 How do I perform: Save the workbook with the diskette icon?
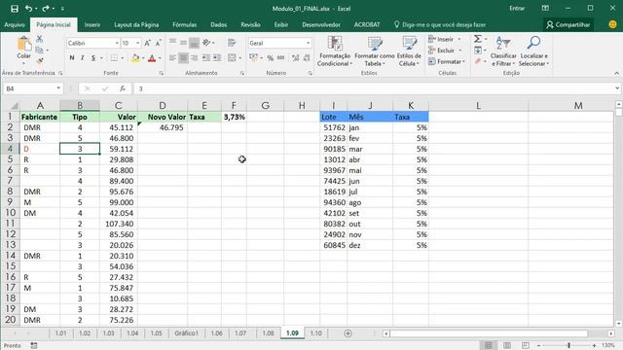15,9
